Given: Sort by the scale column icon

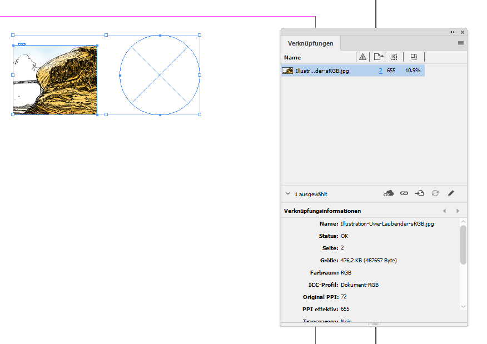Looking at the screenshot, I should point(414,57).
